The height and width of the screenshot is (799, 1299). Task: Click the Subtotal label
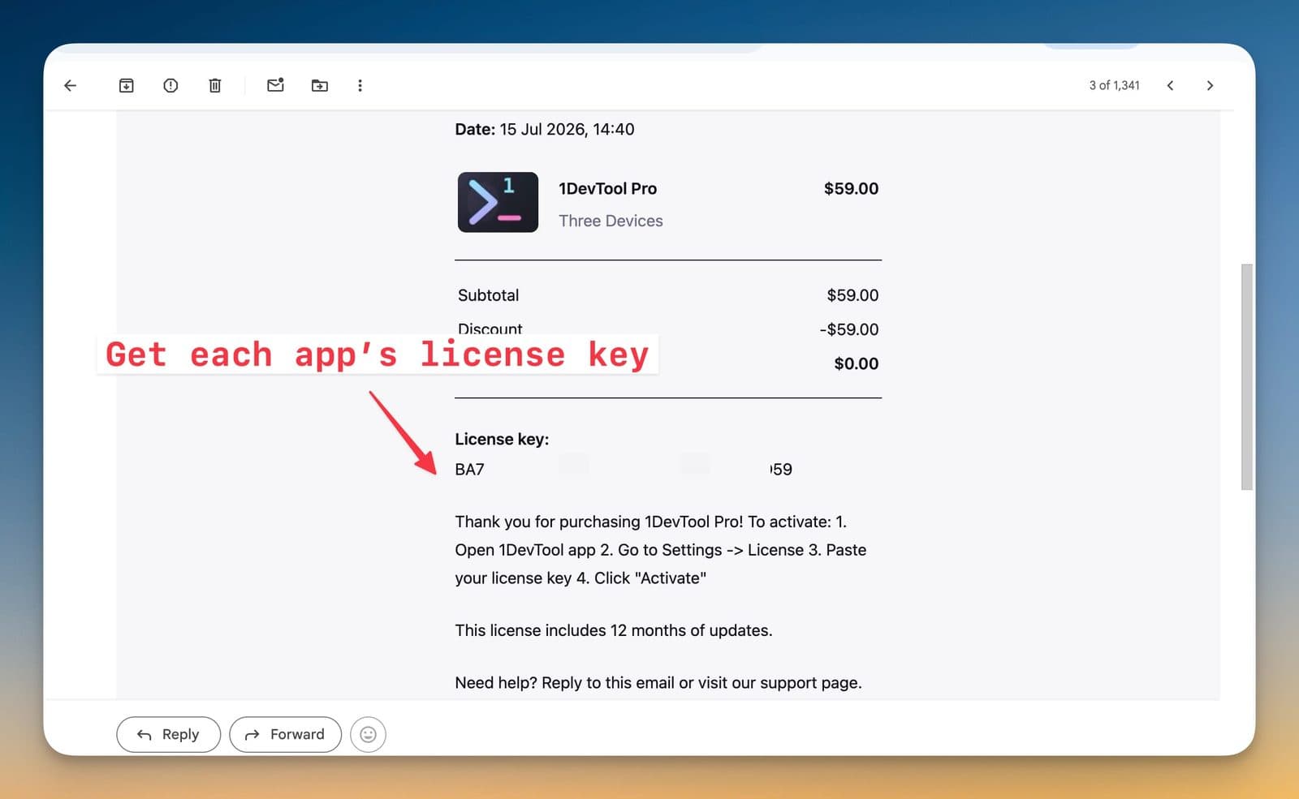(488, 295)
